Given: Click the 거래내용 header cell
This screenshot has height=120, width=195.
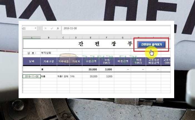Looking at the screenshot, I should pyautogui.click(x=63, y=61).
